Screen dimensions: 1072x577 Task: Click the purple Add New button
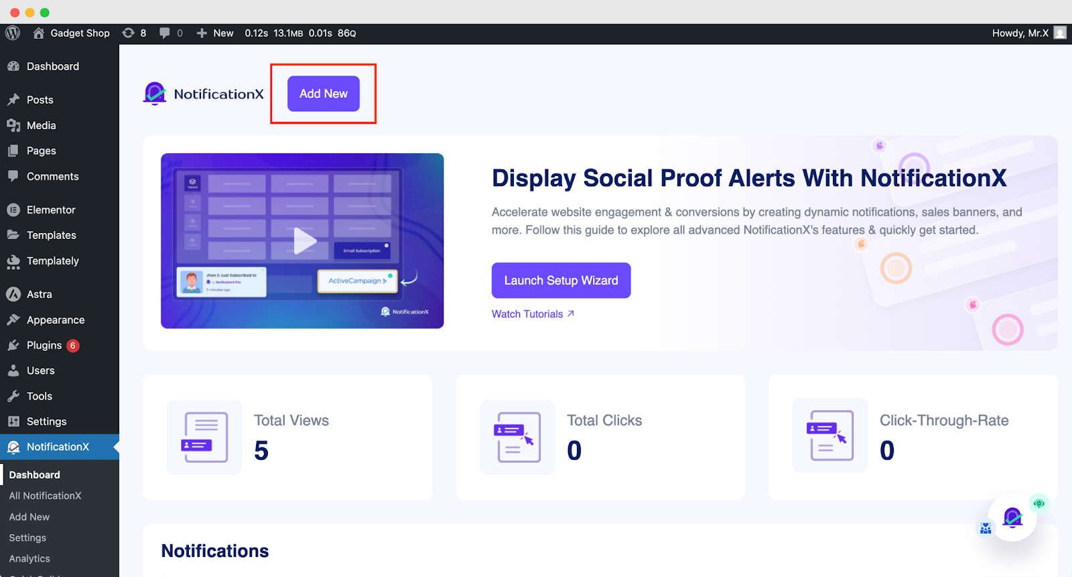[x=324, y=94]
